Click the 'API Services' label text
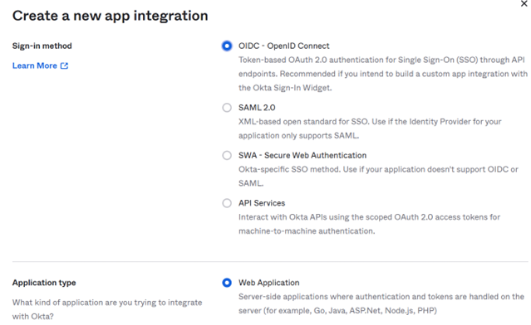 [x=262, y=203]
